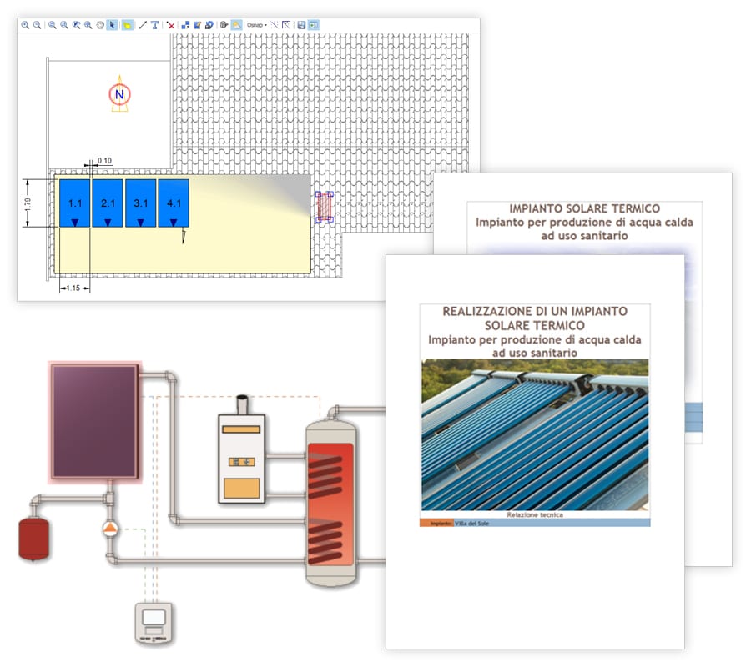Select the diagonal line drawing tool
751x667 pixels.
point(143,25)
